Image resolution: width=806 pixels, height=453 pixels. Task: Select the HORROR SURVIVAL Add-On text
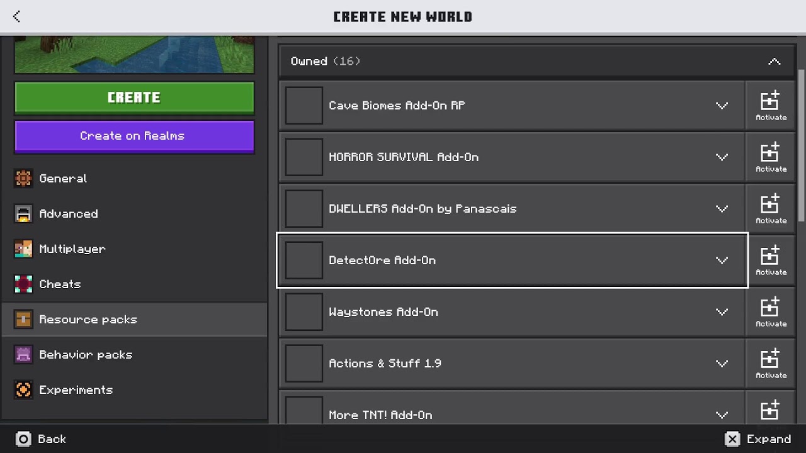[x=404, y=157]
